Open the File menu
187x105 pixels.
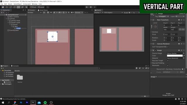[2, 4]
